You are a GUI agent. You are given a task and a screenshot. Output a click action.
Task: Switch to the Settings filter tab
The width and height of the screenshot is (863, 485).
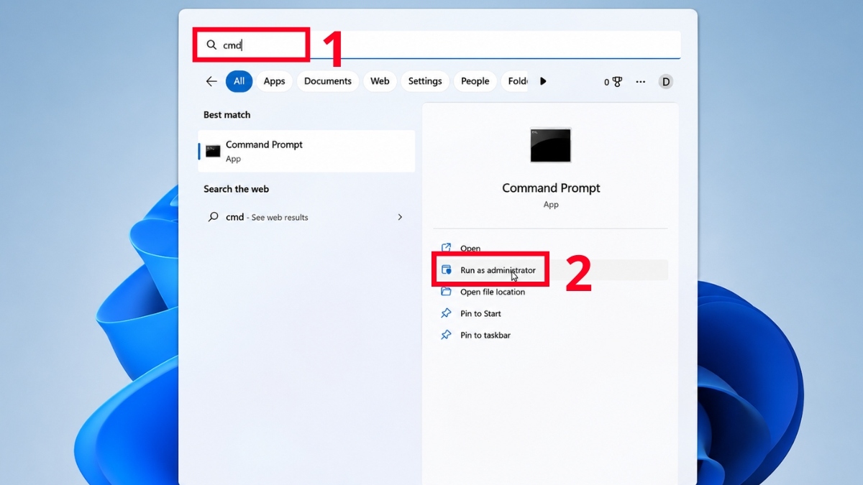pos(425,81)
